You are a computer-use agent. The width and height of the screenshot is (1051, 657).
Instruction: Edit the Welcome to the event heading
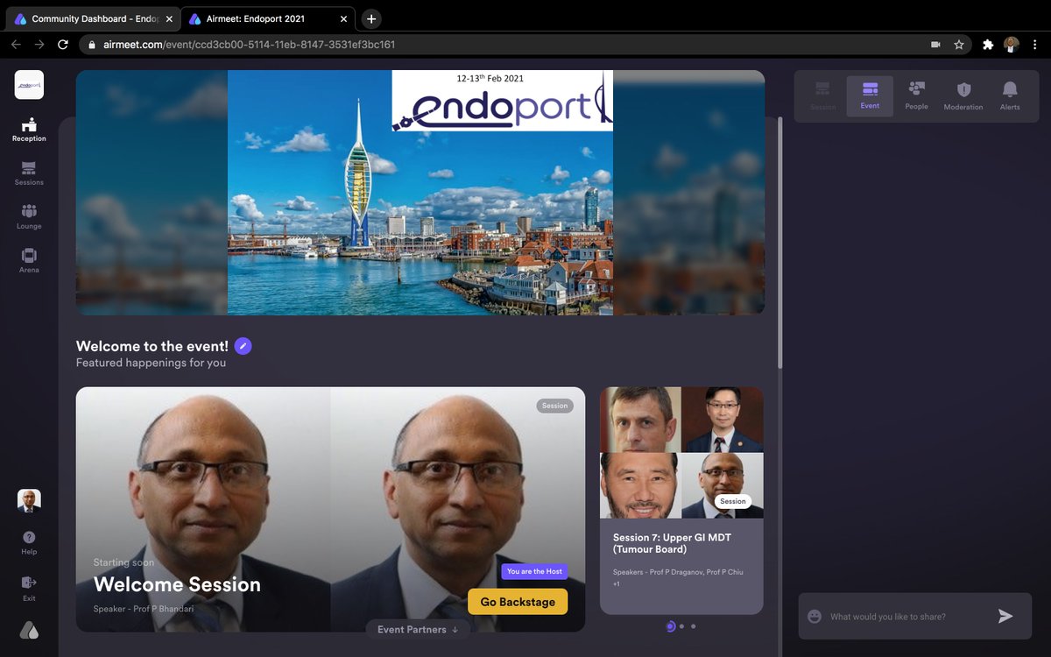pos(243,346)
